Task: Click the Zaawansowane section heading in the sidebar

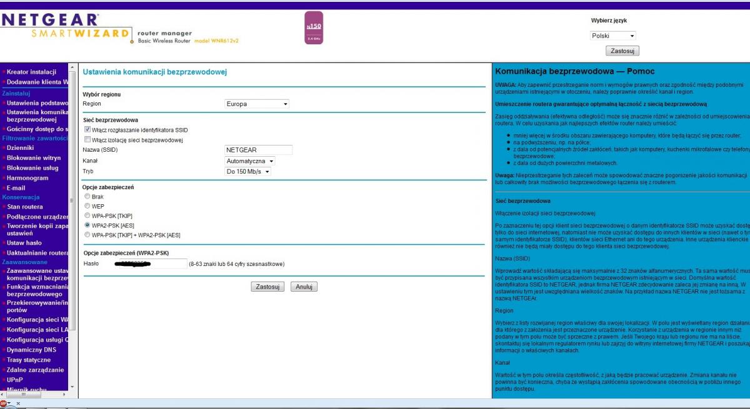Action: pyautogui.click(x=23, y=262)
